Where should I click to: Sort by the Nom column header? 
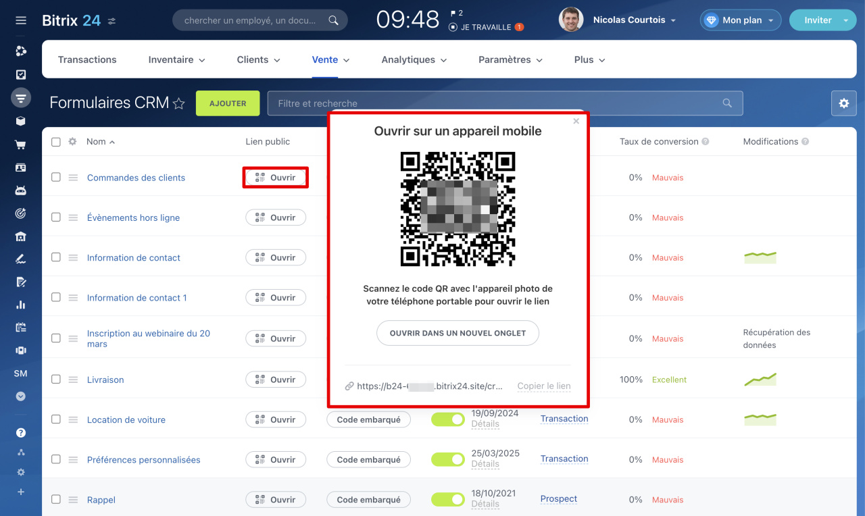[101, 142]
